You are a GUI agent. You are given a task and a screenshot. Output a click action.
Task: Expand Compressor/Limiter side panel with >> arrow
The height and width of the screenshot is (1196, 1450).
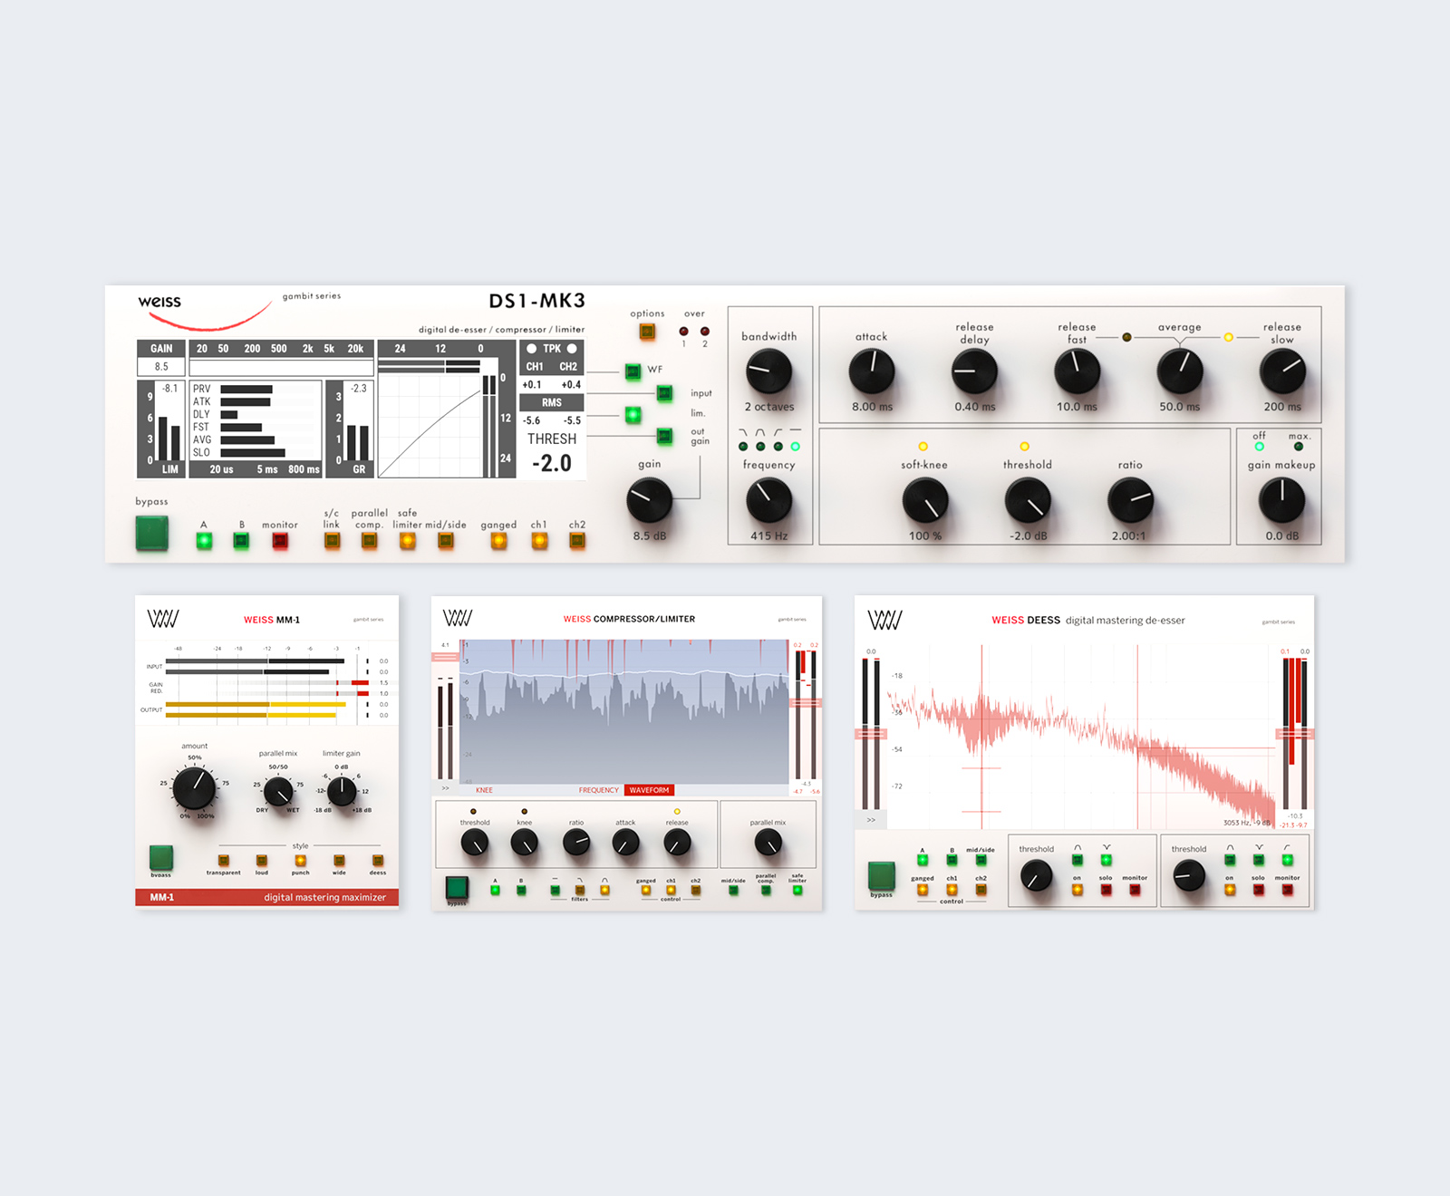(x=445, y=788)
